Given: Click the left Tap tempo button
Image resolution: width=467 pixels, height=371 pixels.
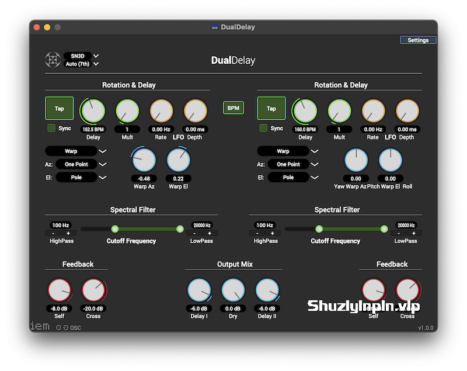Looking at the screenshot, I should coord(60,109).
